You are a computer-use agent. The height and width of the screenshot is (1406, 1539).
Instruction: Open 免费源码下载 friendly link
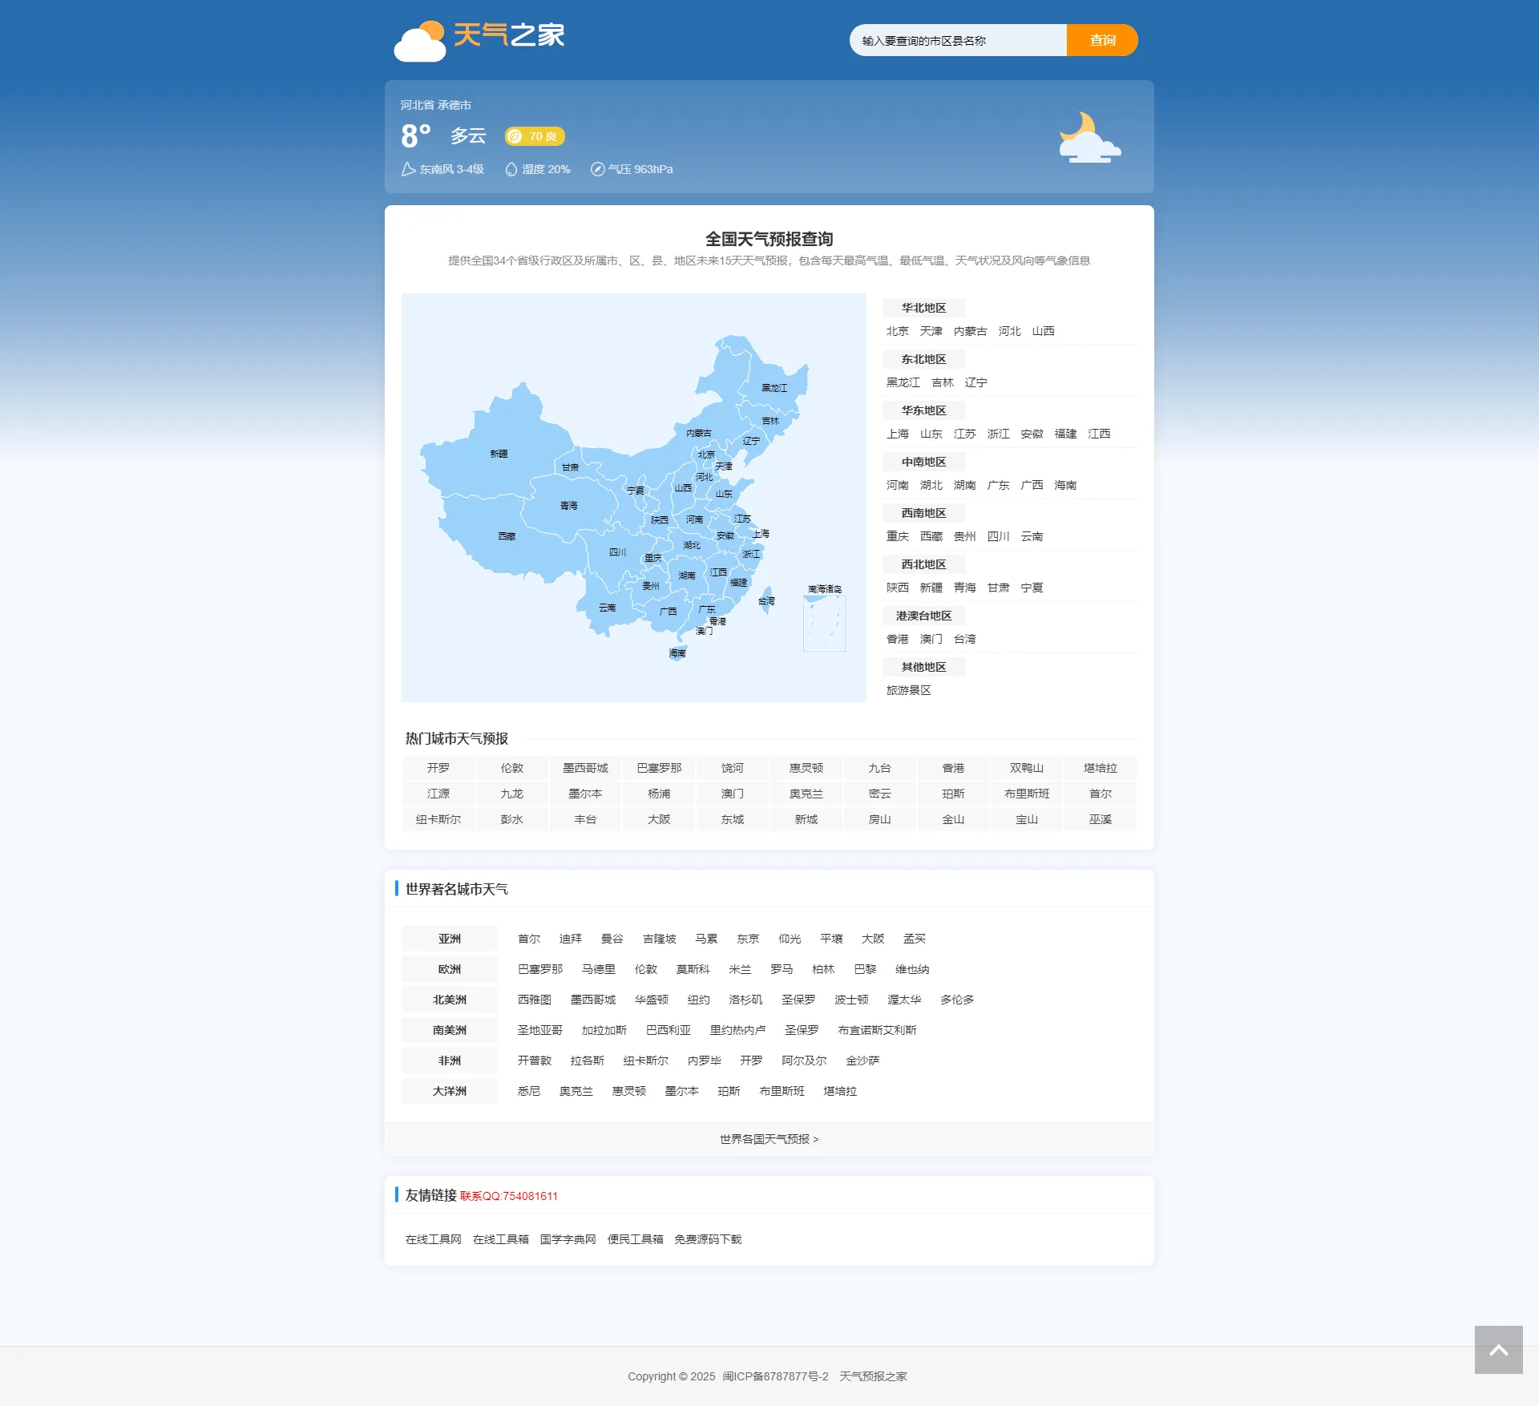click(708, 1239)
